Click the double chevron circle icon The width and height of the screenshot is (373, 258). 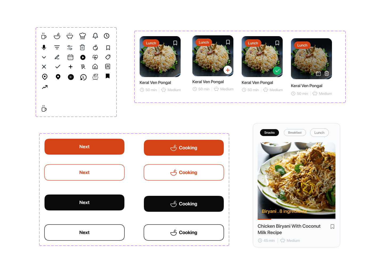tap(71, 77)
